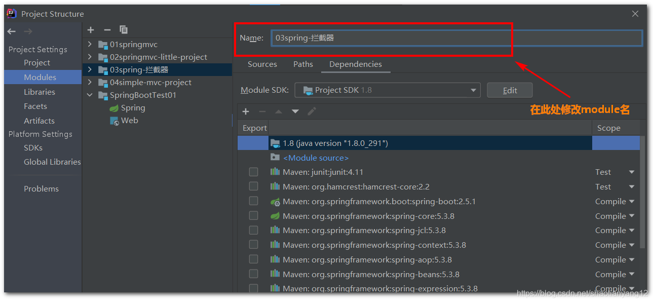Image resolution: width=653 pixels, height=303 pixels.
Task: Check export for spring-core:5.3.8 dependency
Action: [x=253, y=215]
